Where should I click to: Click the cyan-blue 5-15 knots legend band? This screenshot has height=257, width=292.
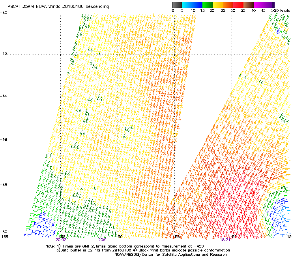tap(192, 5)
